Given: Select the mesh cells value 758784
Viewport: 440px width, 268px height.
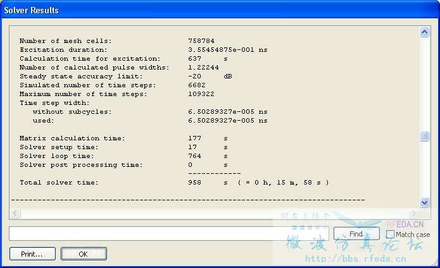Looking at the screenshot, I should [x=201, y=41].
